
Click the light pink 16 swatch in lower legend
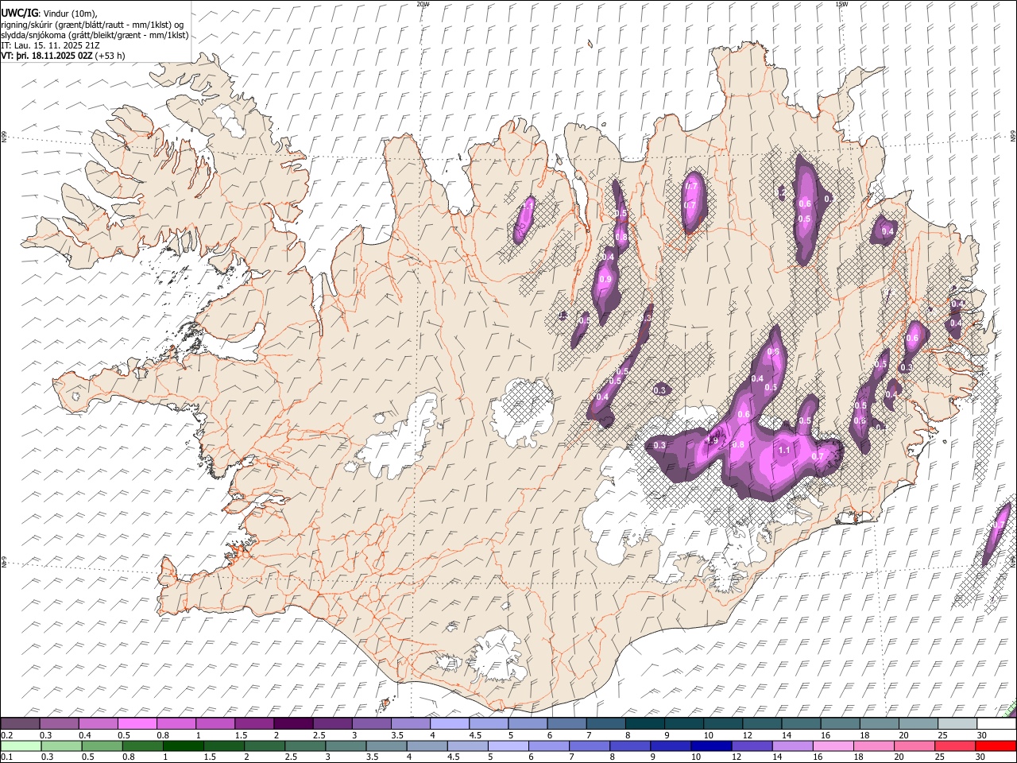click(833, 746)
